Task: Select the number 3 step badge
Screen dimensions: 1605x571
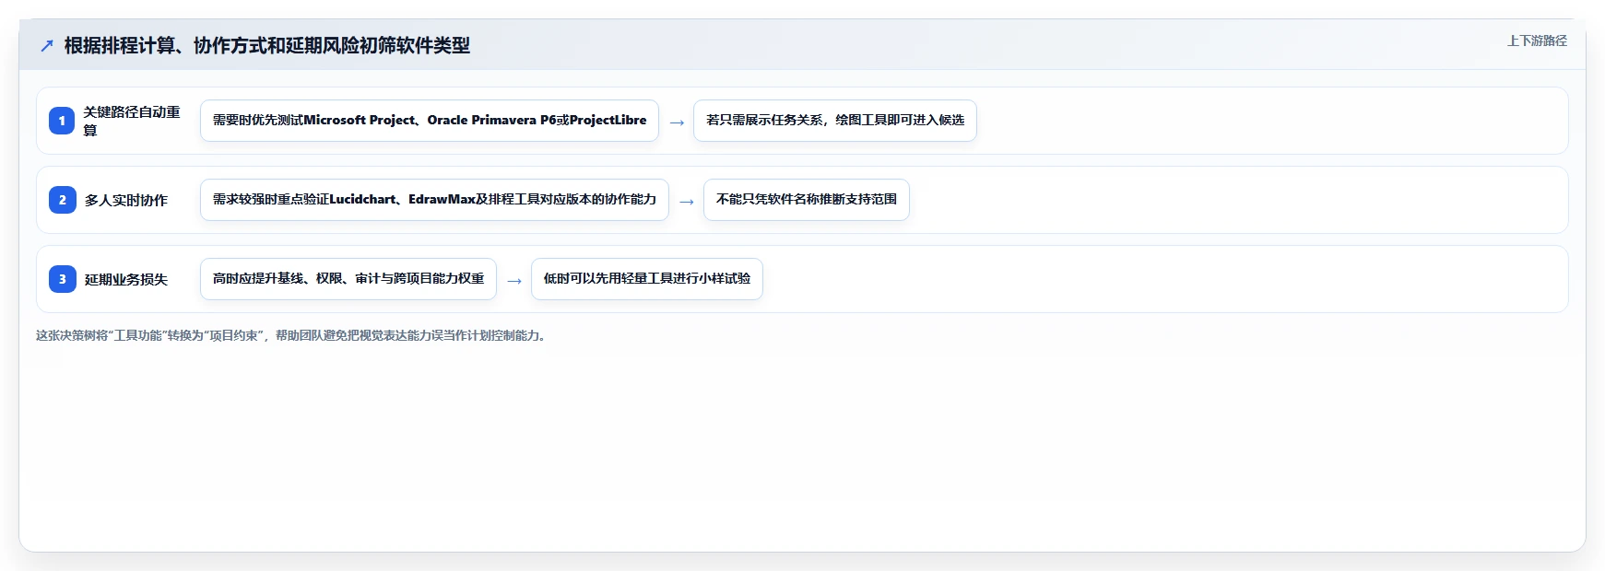Action: (62, 279)
